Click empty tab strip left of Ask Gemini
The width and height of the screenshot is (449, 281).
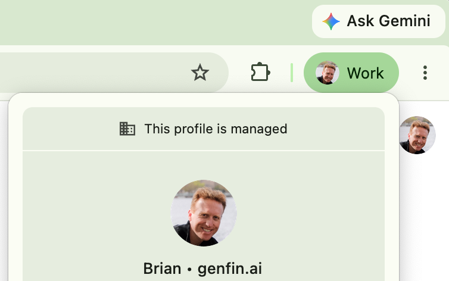[x=155, y=21]
